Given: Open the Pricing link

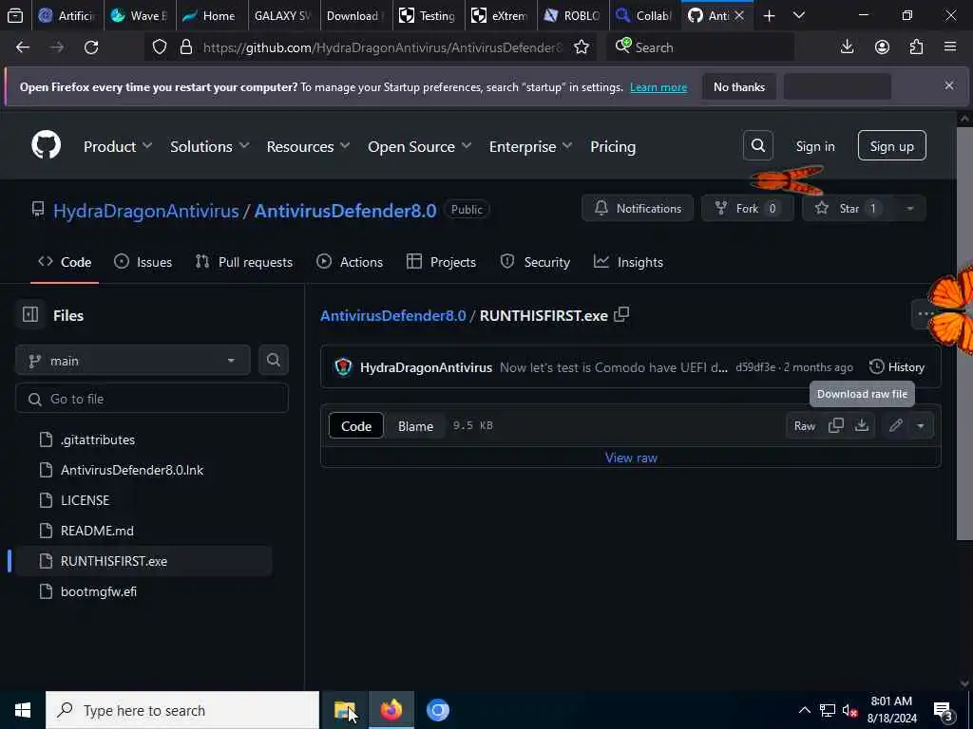Looking at the screenshot, I should tap(613, 146).
